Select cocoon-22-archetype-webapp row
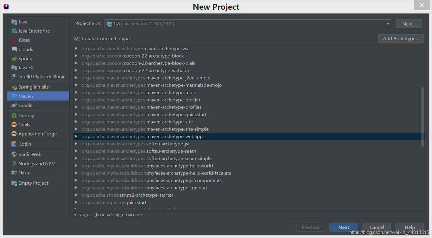Image resolution: width=432 pixels, height=238 pixels. click(249, 70)
